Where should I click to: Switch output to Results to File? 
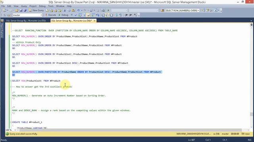tap(111, 15)
